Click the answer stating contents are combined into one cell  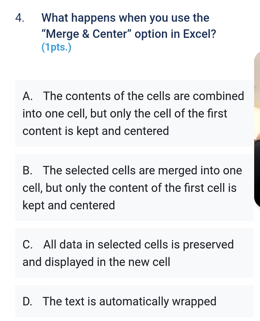(x=133, y=113)
